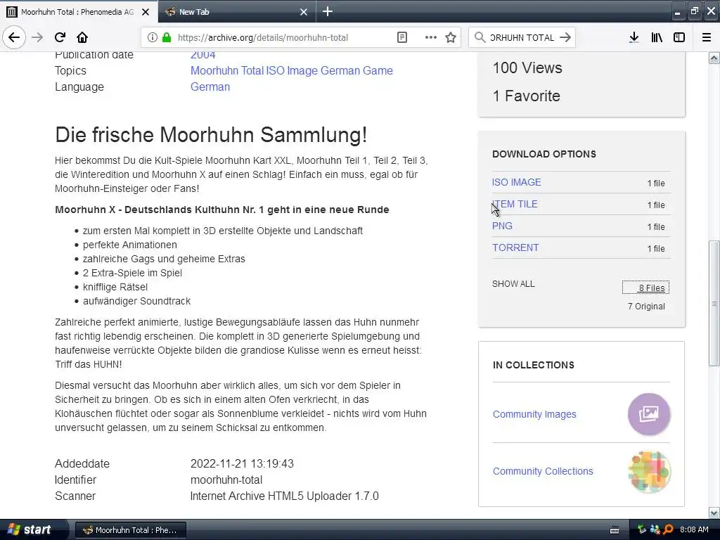The image size is (720, 540).
Task: Click the forward navigation arrow
Action: click(37, 37)
